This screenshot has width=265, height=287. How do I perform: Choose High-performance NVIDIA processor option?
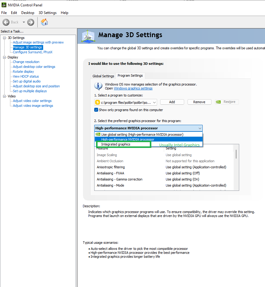148,139
